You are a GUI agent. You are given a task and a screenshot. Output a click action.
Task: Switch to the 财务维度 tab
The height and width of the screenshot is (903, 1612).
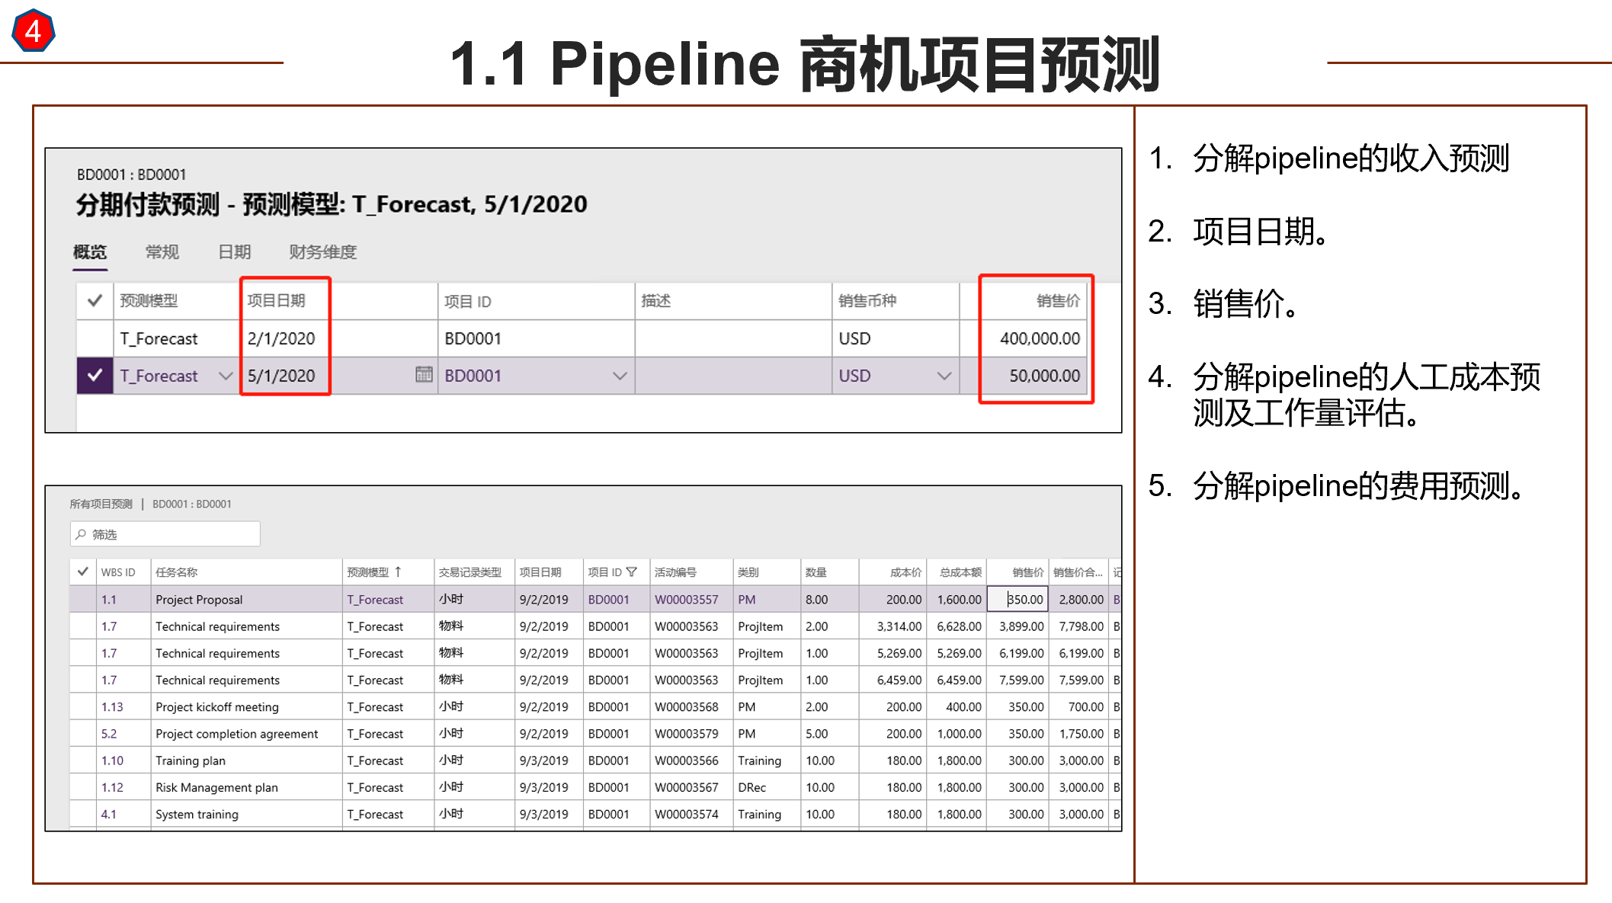coord(323,252)
